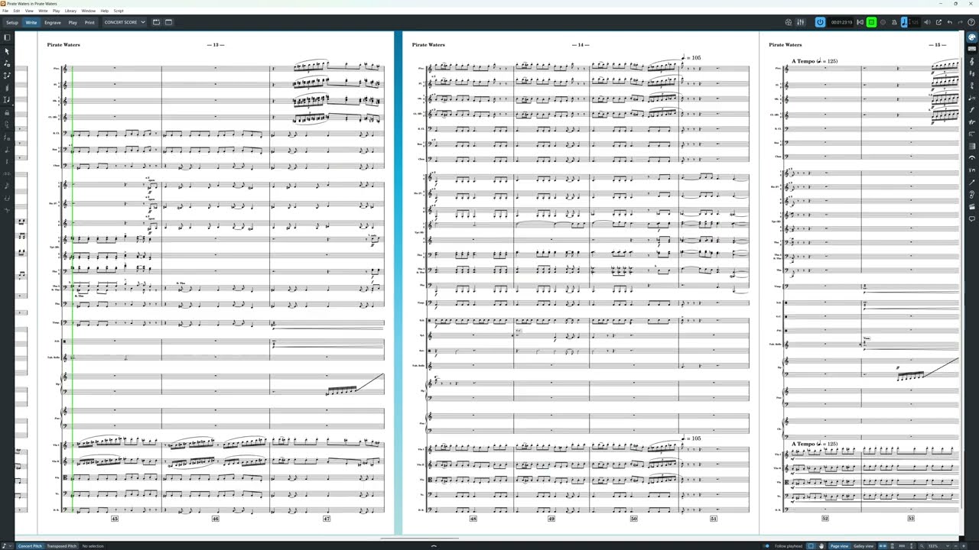Switch to Print mode
The height and width of the screenshot is (550, 979).
click(89, 22)
